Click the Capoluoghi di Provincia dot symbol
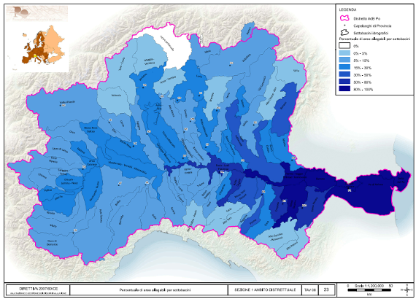This screenshot has height=299, width=416. [344, 26]
